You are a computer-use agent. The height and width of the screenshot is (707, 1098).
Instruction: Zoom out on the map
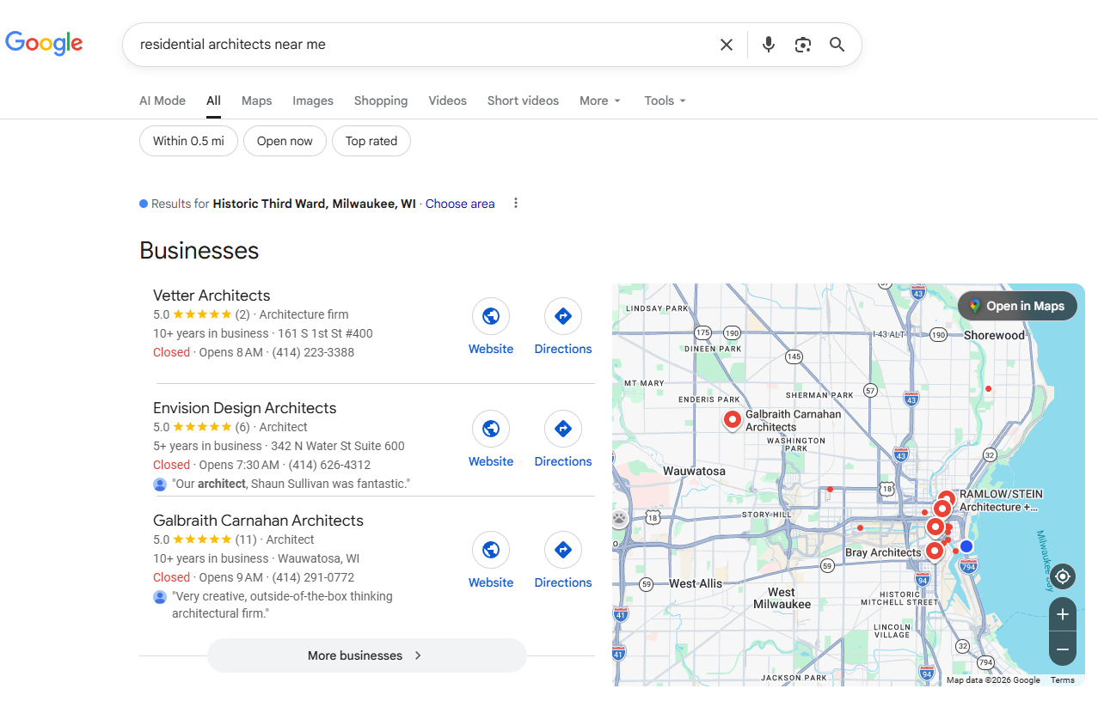1063,649
